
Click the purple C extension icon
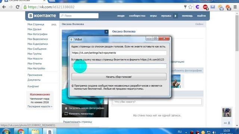coord(198,7)
